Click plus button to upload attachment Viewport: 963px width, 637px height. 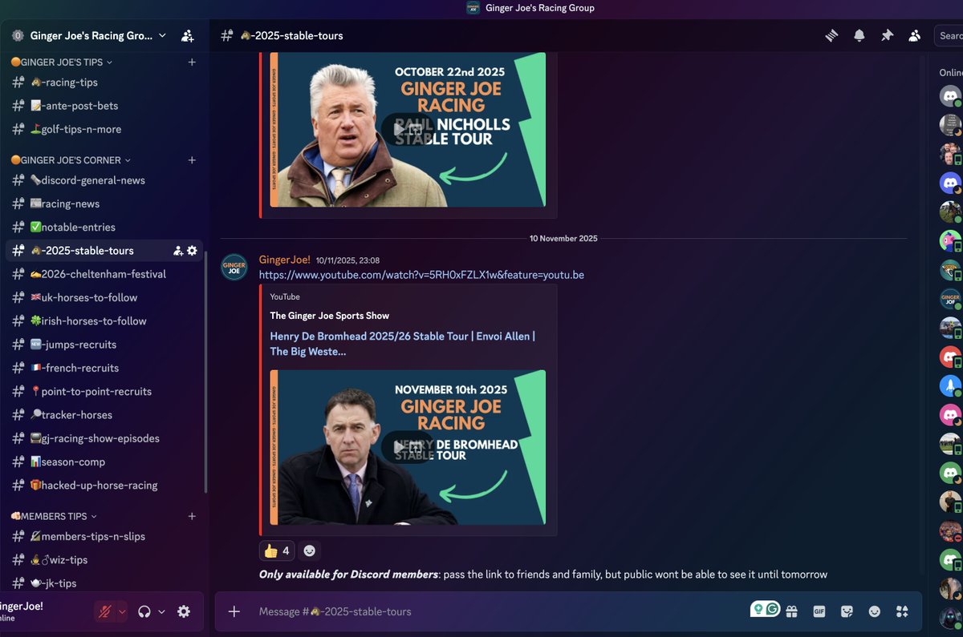(x=234, y=611)
